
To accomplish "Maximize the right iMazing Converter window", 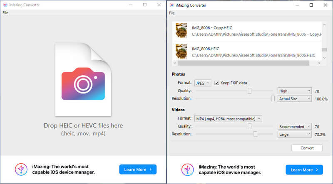I will 311,5.
